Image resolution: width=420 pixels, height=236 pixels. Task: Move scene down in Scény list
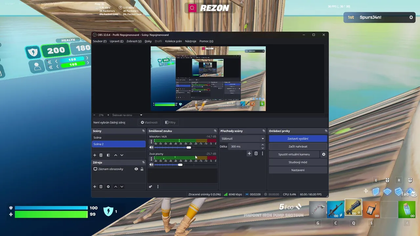point(122,155)
